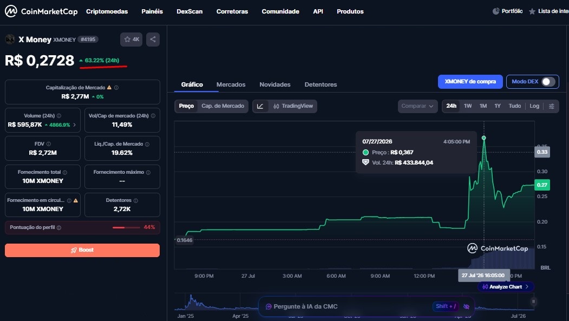Open the Comparar dropdown
The width and height of the screenshot is (569, 321).
point(417,106)
